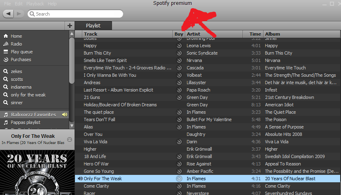Click the 20 Years of Nuclear Blast cover
The height and width of the screenshot is (195, 341).
(x=37, y=172)
